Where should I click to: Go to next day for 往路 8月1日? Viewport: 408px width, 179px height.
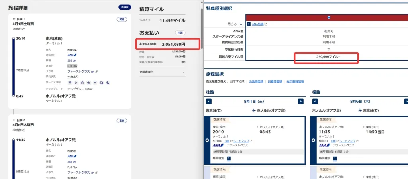pos(301,102)
